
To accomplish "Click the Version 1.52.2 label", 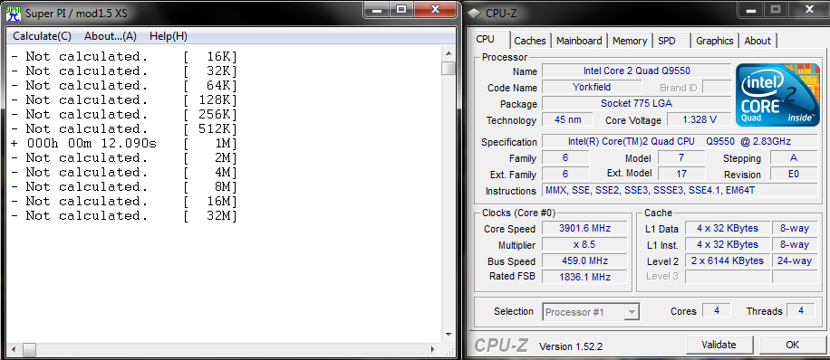I will [x=571, y=346].
